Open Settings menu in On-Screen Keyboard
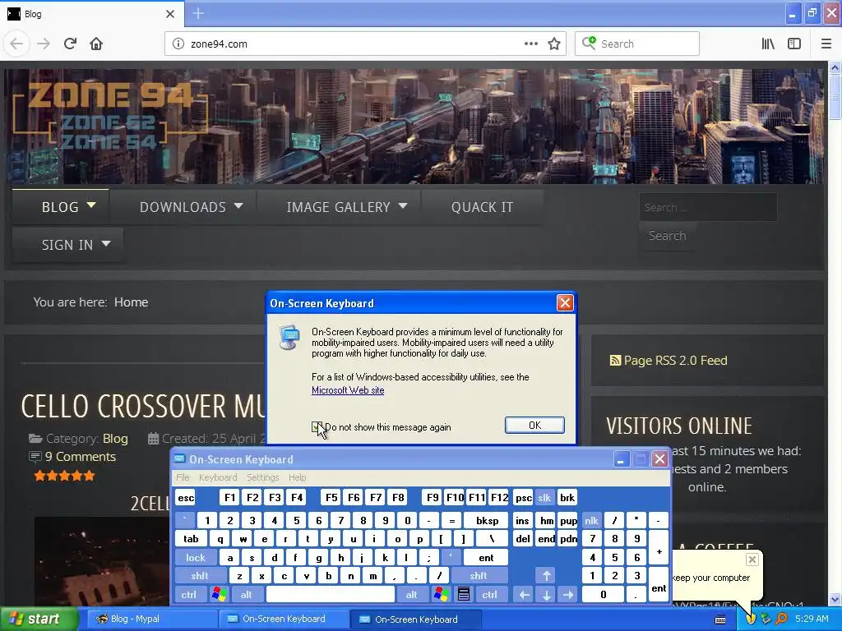The height and width of the screenshot is (631, 842). click(262, 477)
